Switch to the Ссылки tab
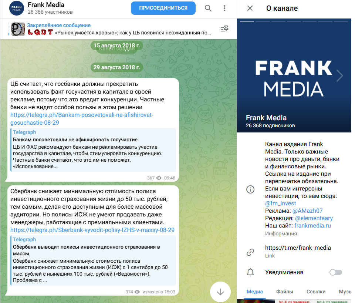 (x=316, y=292)
